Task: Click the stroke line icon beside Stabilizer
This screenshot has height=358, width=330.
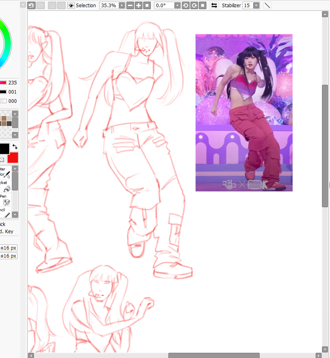Action: pyautogui.click(x=267, y=5)
